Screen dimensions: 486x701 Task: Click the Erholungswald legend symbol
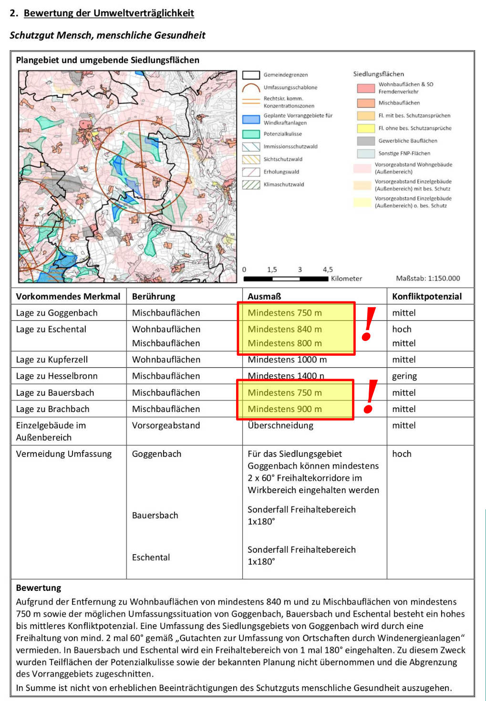[251, 172]
